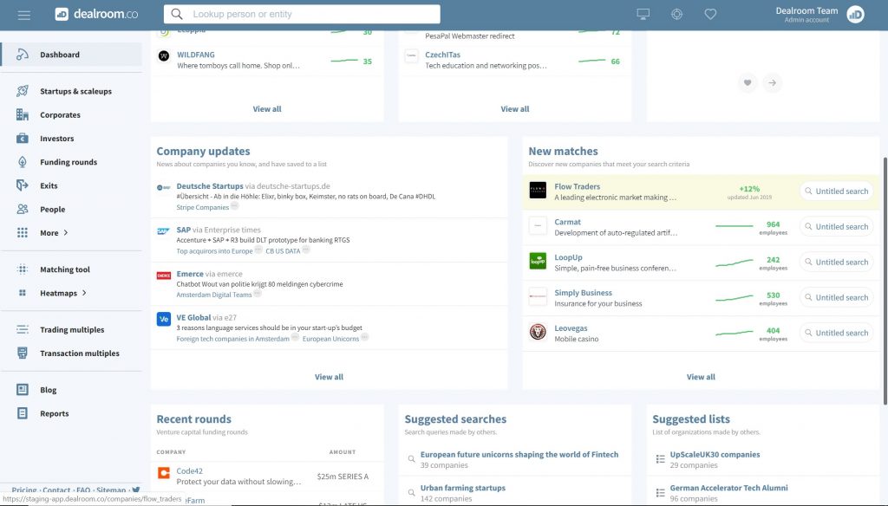This screenshot has width=888, height=506.
Task: Open the hamburger menu icon
Action: (23, 15)
